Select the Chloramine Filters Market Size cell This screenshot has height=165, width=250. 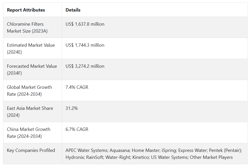pyautogui.click(x=33, y=27)
